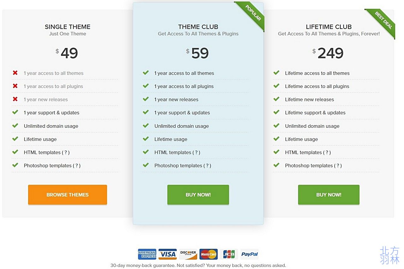Click red X beside Single Theme all themes access
404x269 pixels.
coord(15,73)
